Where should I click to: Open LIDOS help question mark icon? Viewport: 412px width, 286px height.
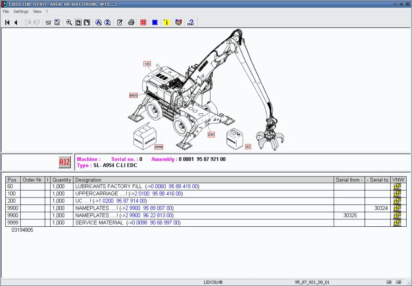190,22
